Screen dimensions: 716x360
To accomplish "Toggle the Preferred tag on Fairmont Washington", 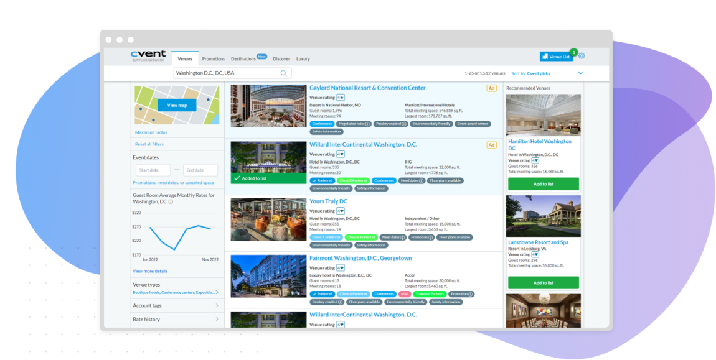I will (x=323, y=294).
